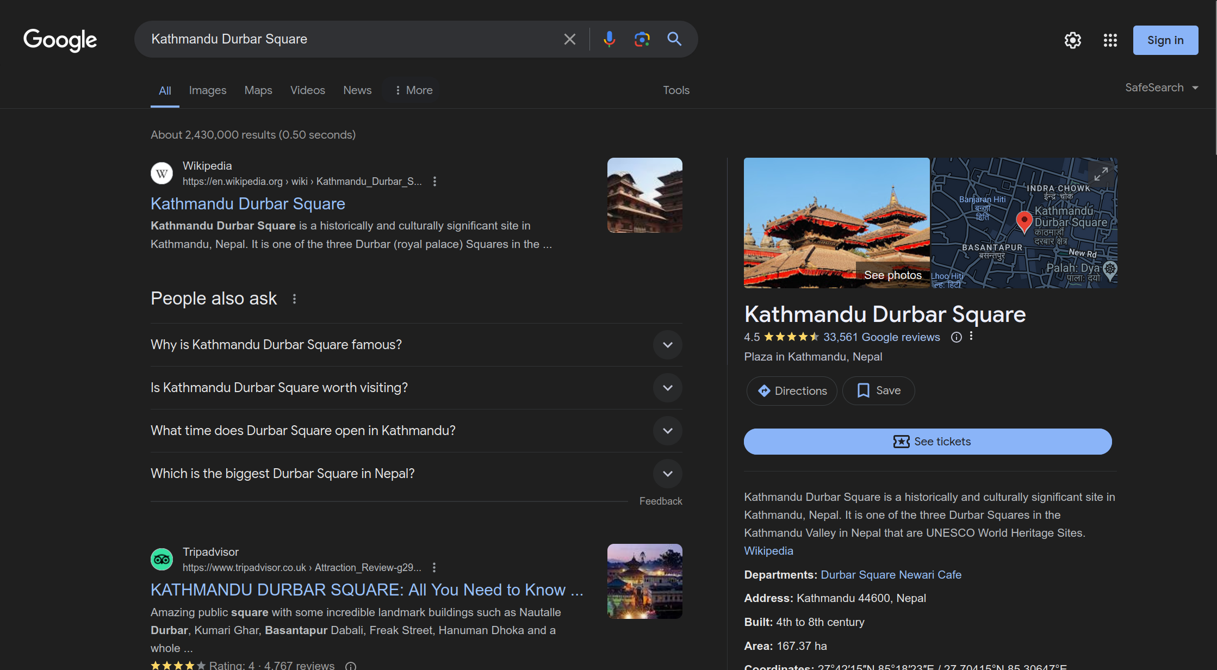Save the place with the Save button
The image size is (1217, 670).
(x=879, y=391)
